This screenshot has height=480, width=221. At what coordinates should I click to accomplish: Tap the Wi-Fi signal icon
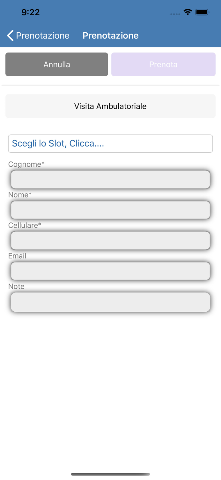188,12
